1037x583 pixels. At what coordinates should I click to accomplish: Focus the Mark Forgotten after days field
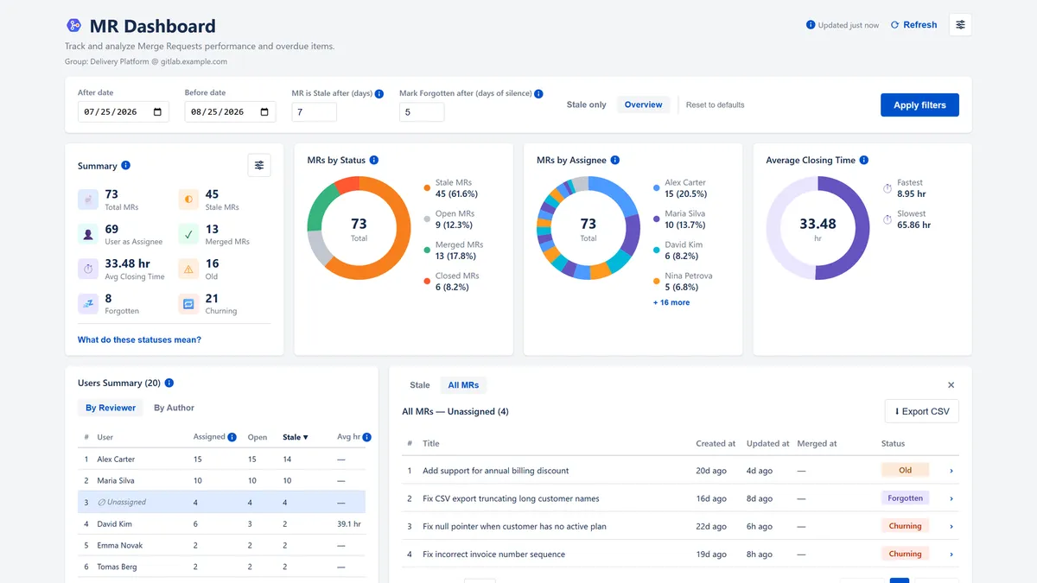tap(422, 111)
